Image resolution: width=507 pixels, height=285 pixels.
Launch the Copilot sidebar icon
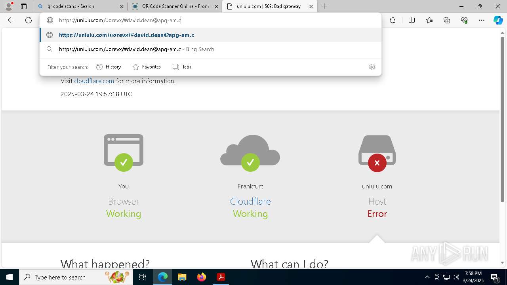click(498, 20)
